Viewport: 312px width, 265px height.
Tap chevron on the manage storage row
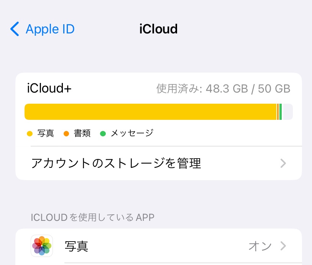point(283,163)
